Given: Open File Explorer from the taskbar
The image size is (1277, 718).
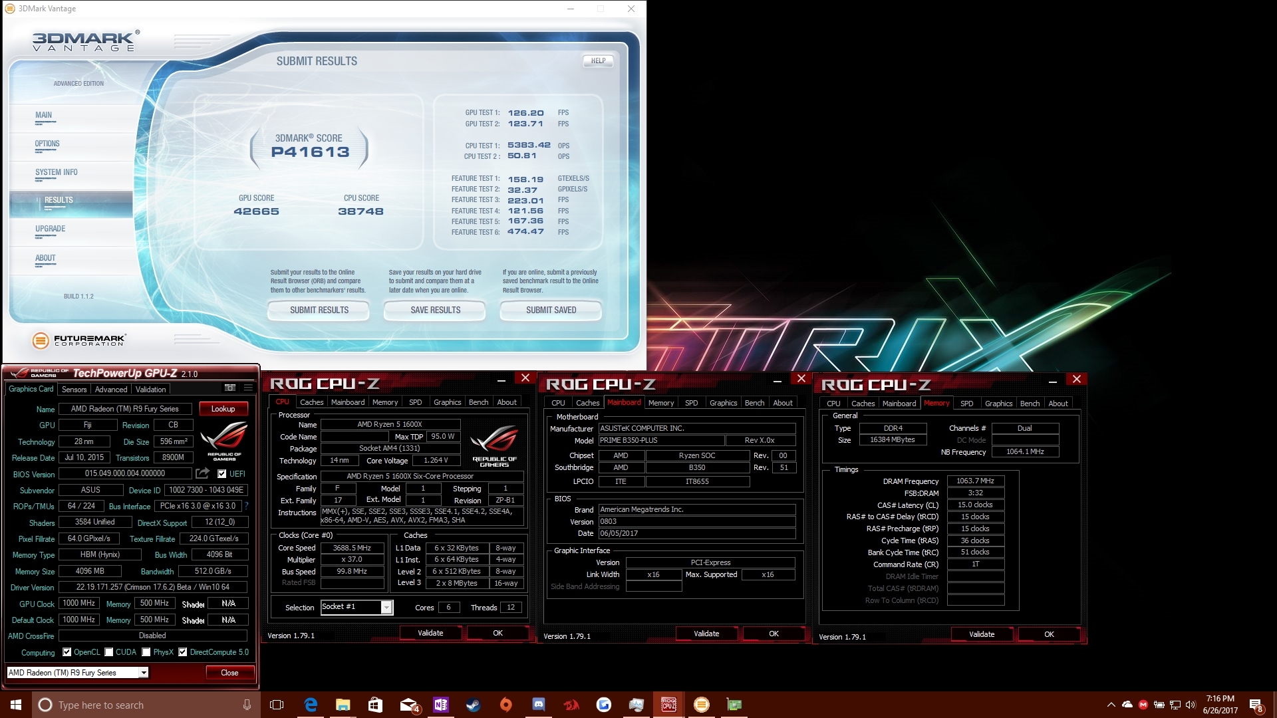Looking at the screenshot, I should click(x=343, y=705).
